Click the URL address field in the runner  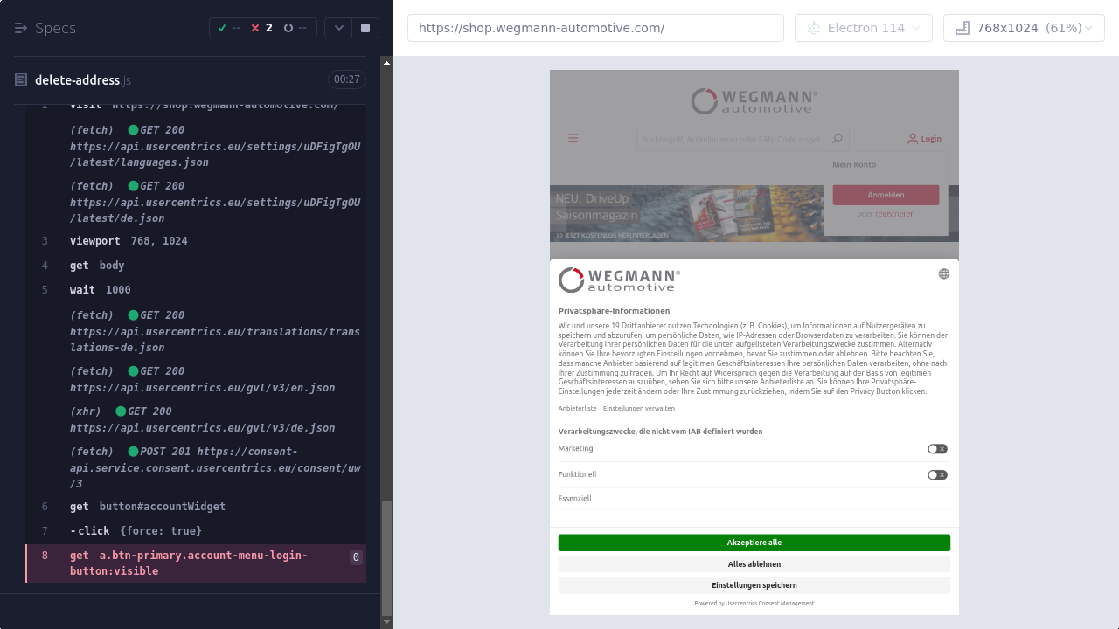[x=594, y=28]
